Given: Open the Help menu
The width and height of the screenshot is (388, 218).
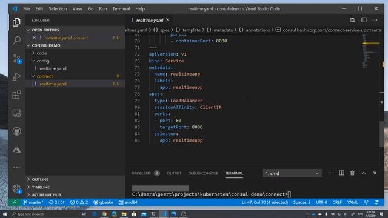Looking at the screenshot, I should click(x=140, y=8).
